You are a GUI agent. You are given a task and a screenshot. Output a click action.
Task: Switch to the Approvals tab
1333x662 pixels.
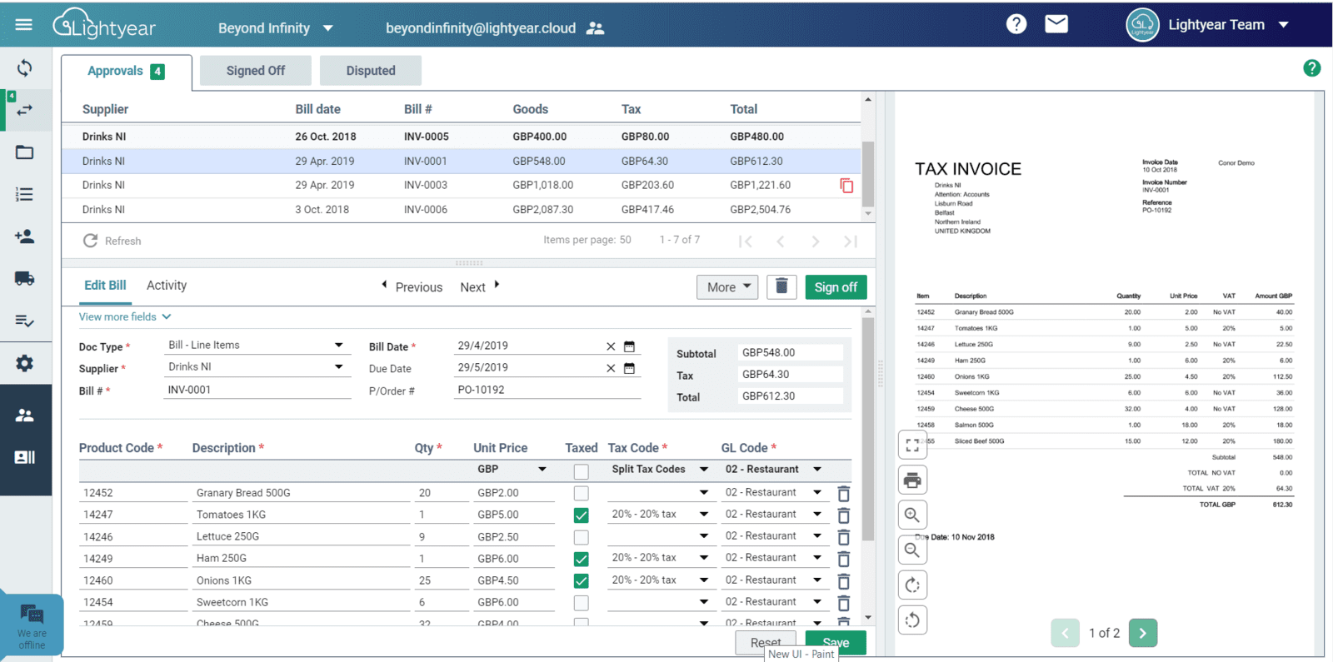(126, 72)
